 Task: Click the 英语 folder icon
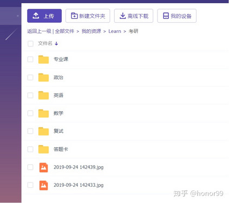tap(43, 95)
